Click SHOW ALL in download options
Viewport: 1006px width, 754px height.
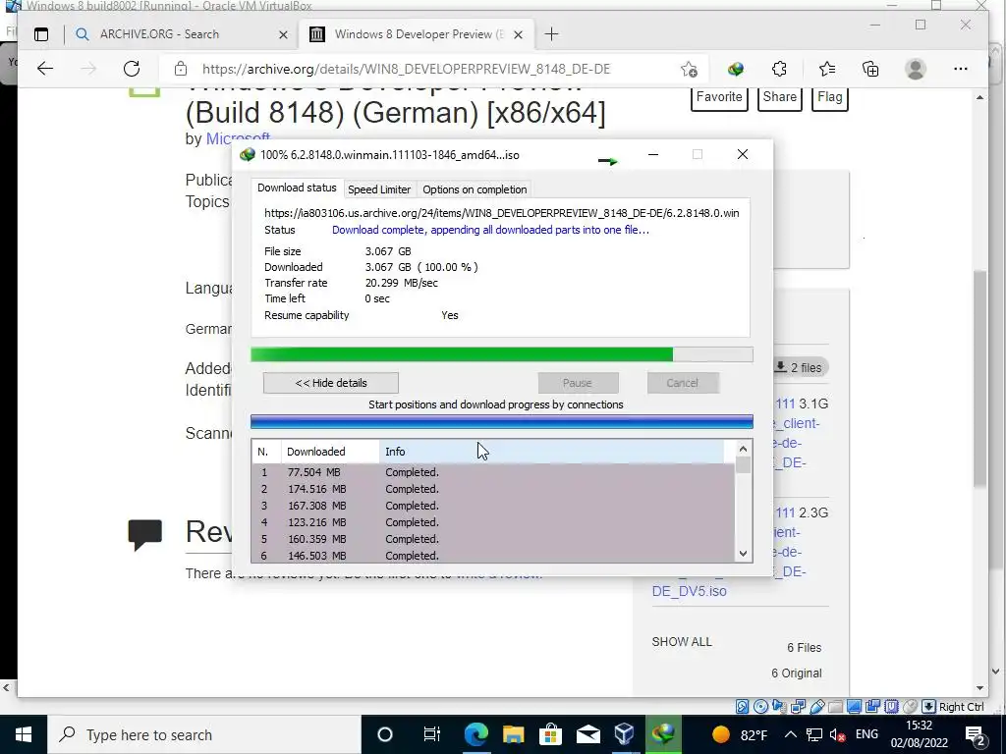[x=682, y=642]
